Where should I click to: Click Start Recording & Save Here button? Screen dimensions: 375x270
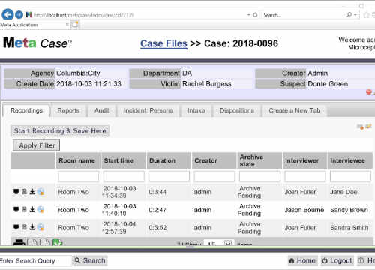(x=60, y=130)
